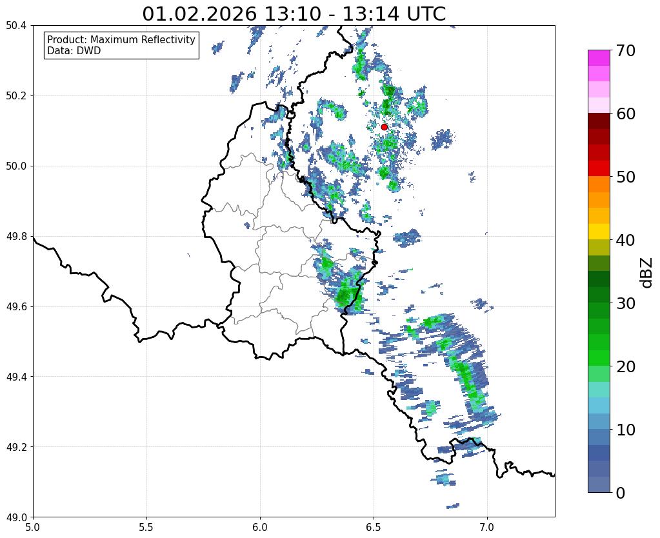Click the colorbar label 'dBZ'

[647, 273]
